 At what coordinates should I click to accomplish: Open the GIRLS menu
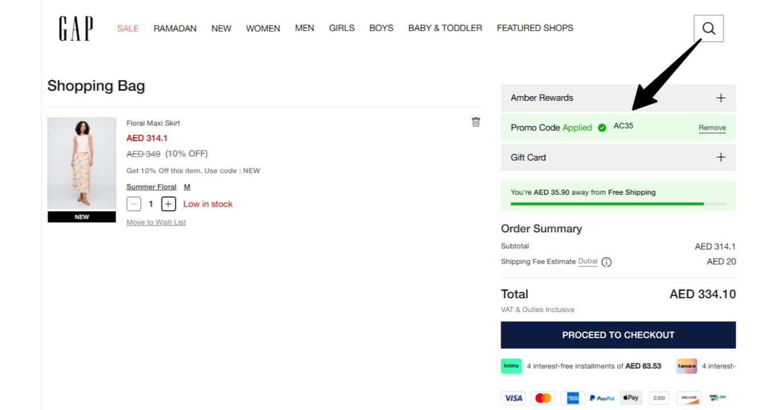(342, 28)
